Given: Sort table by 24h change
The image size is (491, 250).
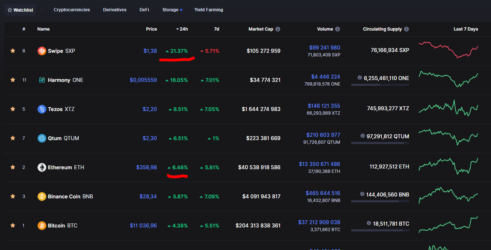Looking at the screenshot, I should click(182, 29).
